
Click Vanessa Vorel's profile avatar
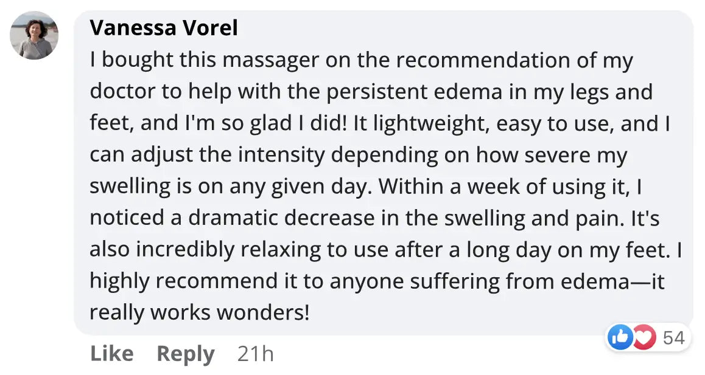point(34,35)
